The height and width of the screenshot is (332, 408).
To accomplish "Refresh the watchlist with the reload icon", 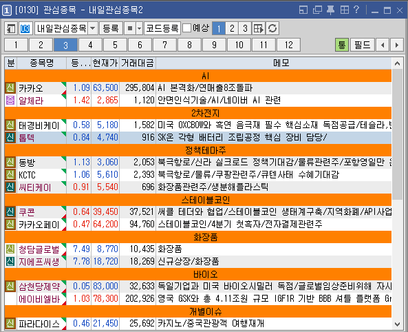I will pos(272,28).
